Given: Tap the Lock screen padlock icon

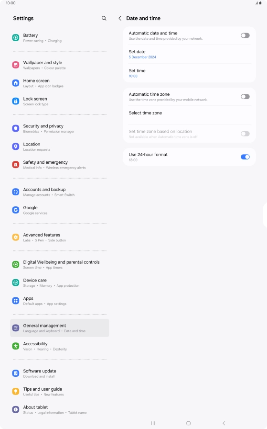Looking at the screenshot, I should [x=16, y=101].
